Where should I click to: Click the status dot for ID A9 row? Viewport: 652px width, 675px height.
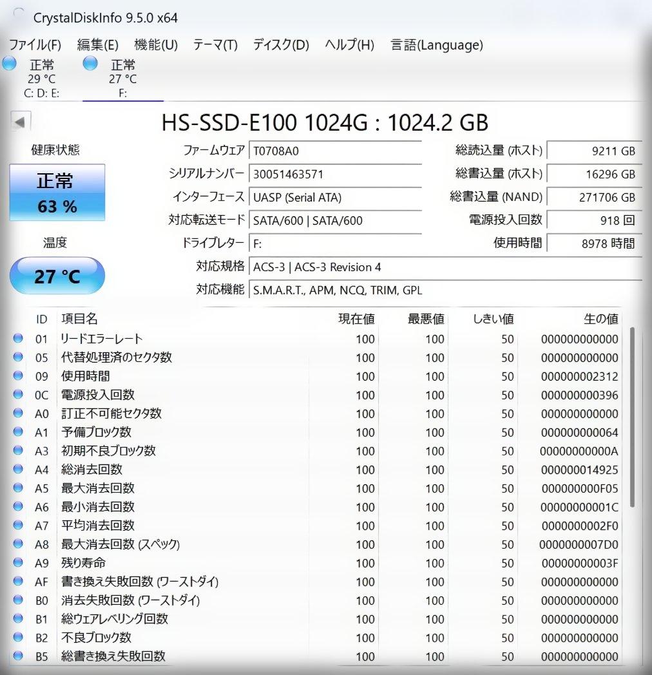coord(18,562)
